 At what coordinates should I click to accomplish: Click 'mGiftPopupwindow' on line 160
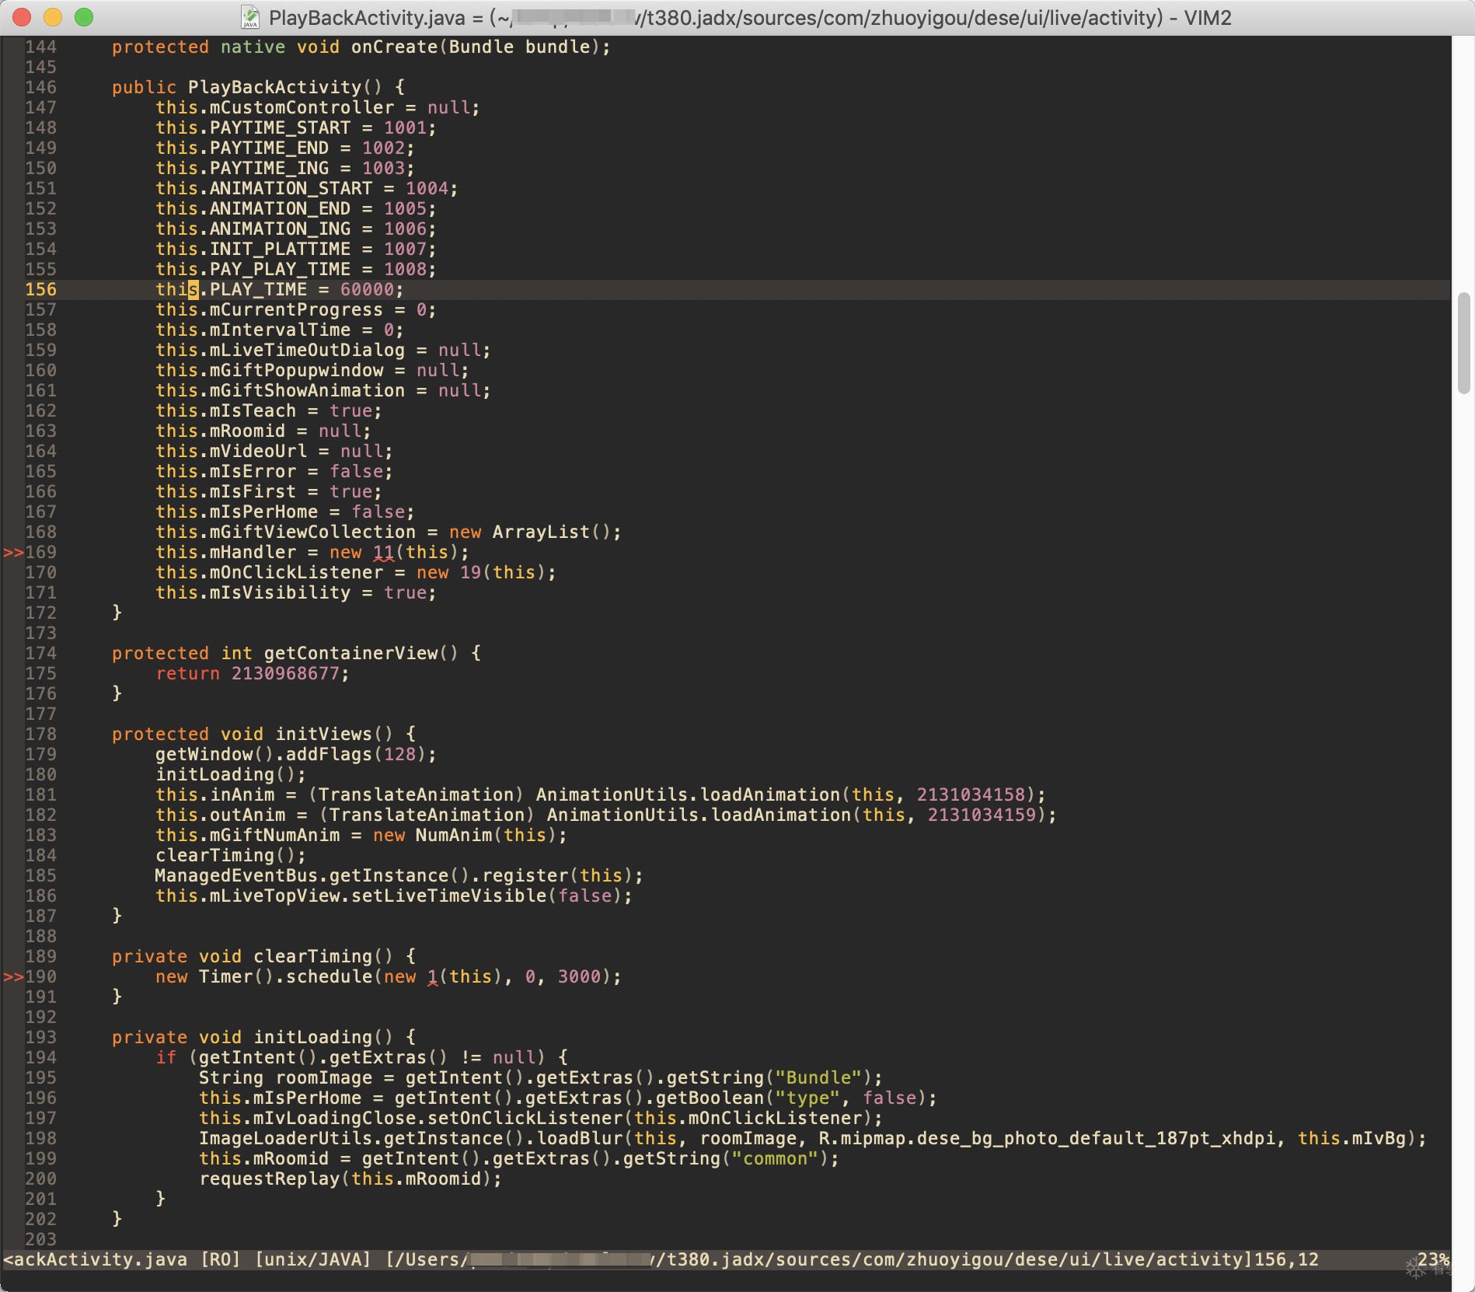click(x=296, y=371)
